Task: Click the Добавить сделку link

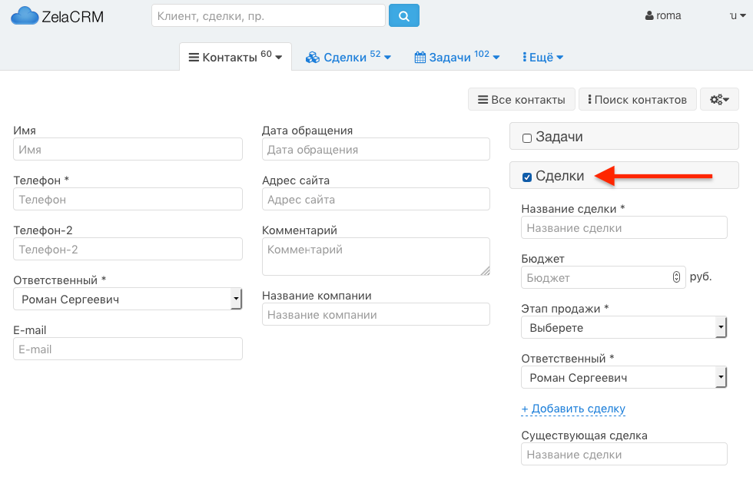Action: point(573,409)
